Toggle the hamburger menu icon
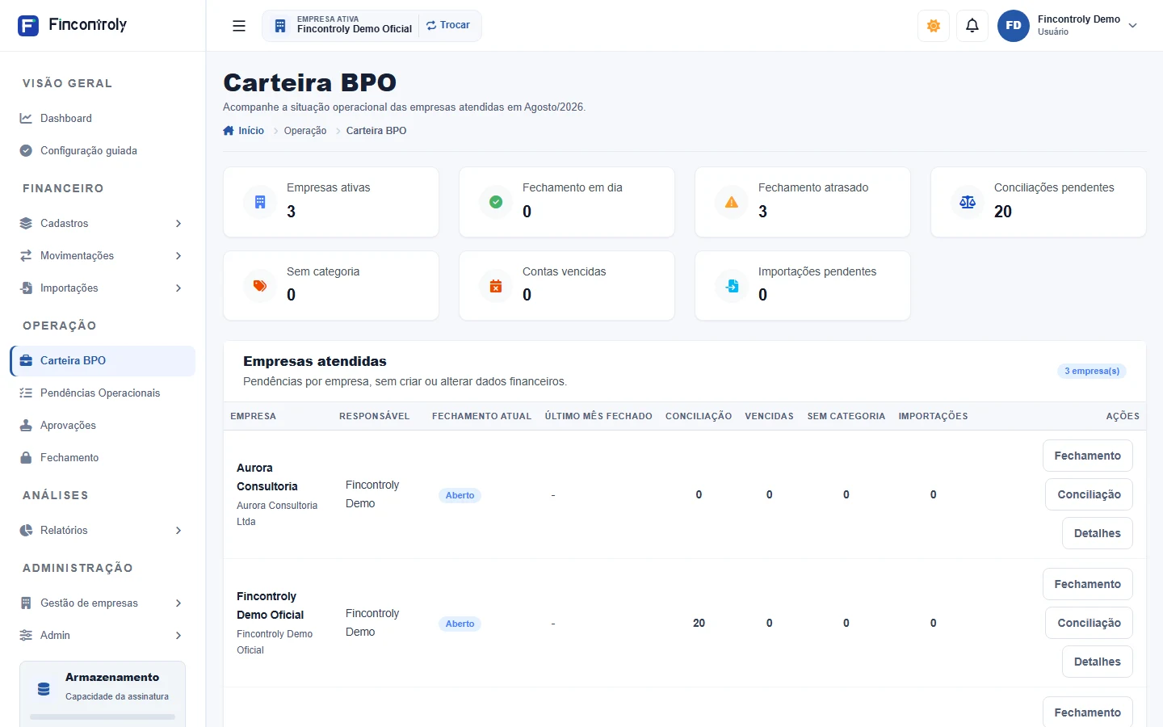Viewport: 1163px width, 727px height. coord(239,26)
